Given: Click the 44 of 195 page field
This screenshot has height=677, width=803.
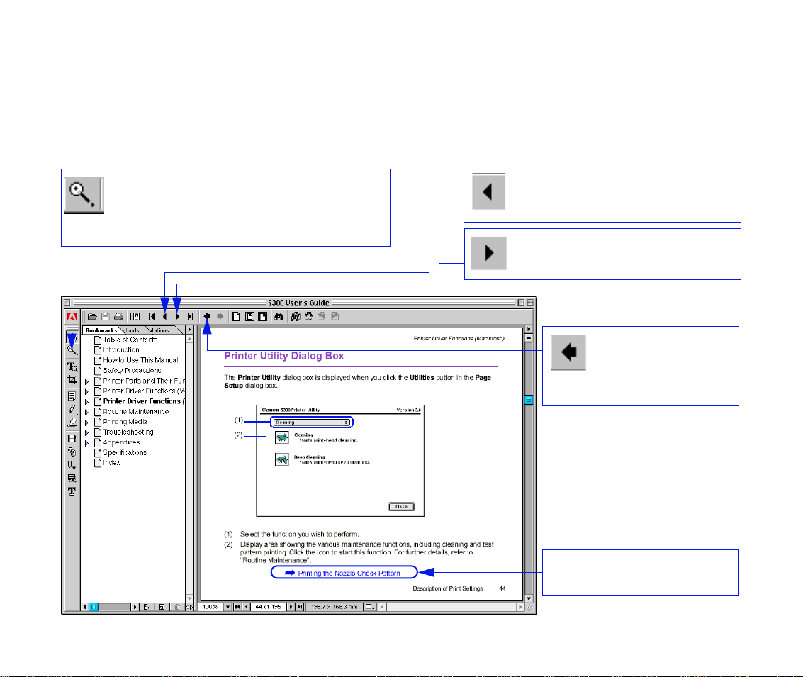Looking at the screenshot, I should 269,607.
